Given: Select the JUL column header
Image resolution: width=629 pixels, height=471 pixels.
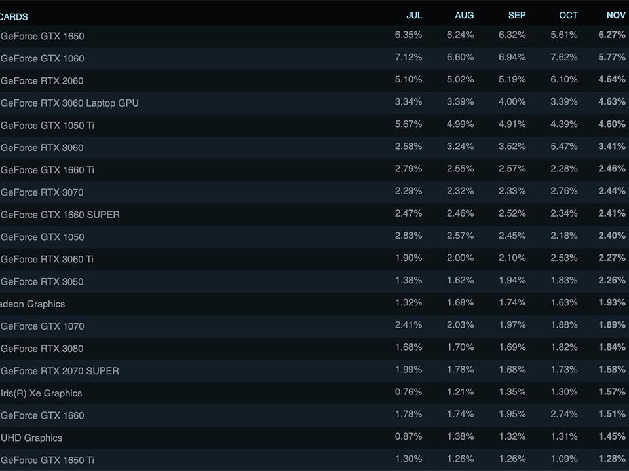Looking at the screenshot, I should point(414,15).
